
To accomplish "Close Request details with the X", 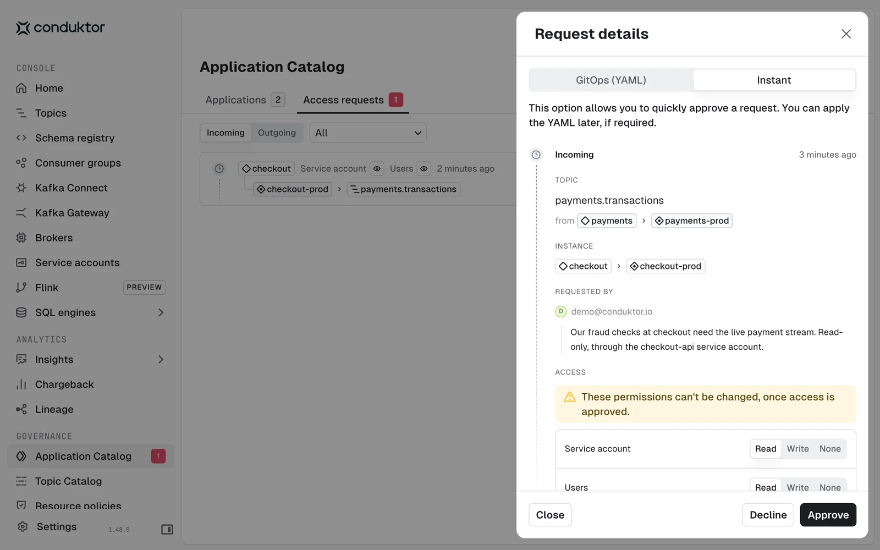I will point(846,34).
